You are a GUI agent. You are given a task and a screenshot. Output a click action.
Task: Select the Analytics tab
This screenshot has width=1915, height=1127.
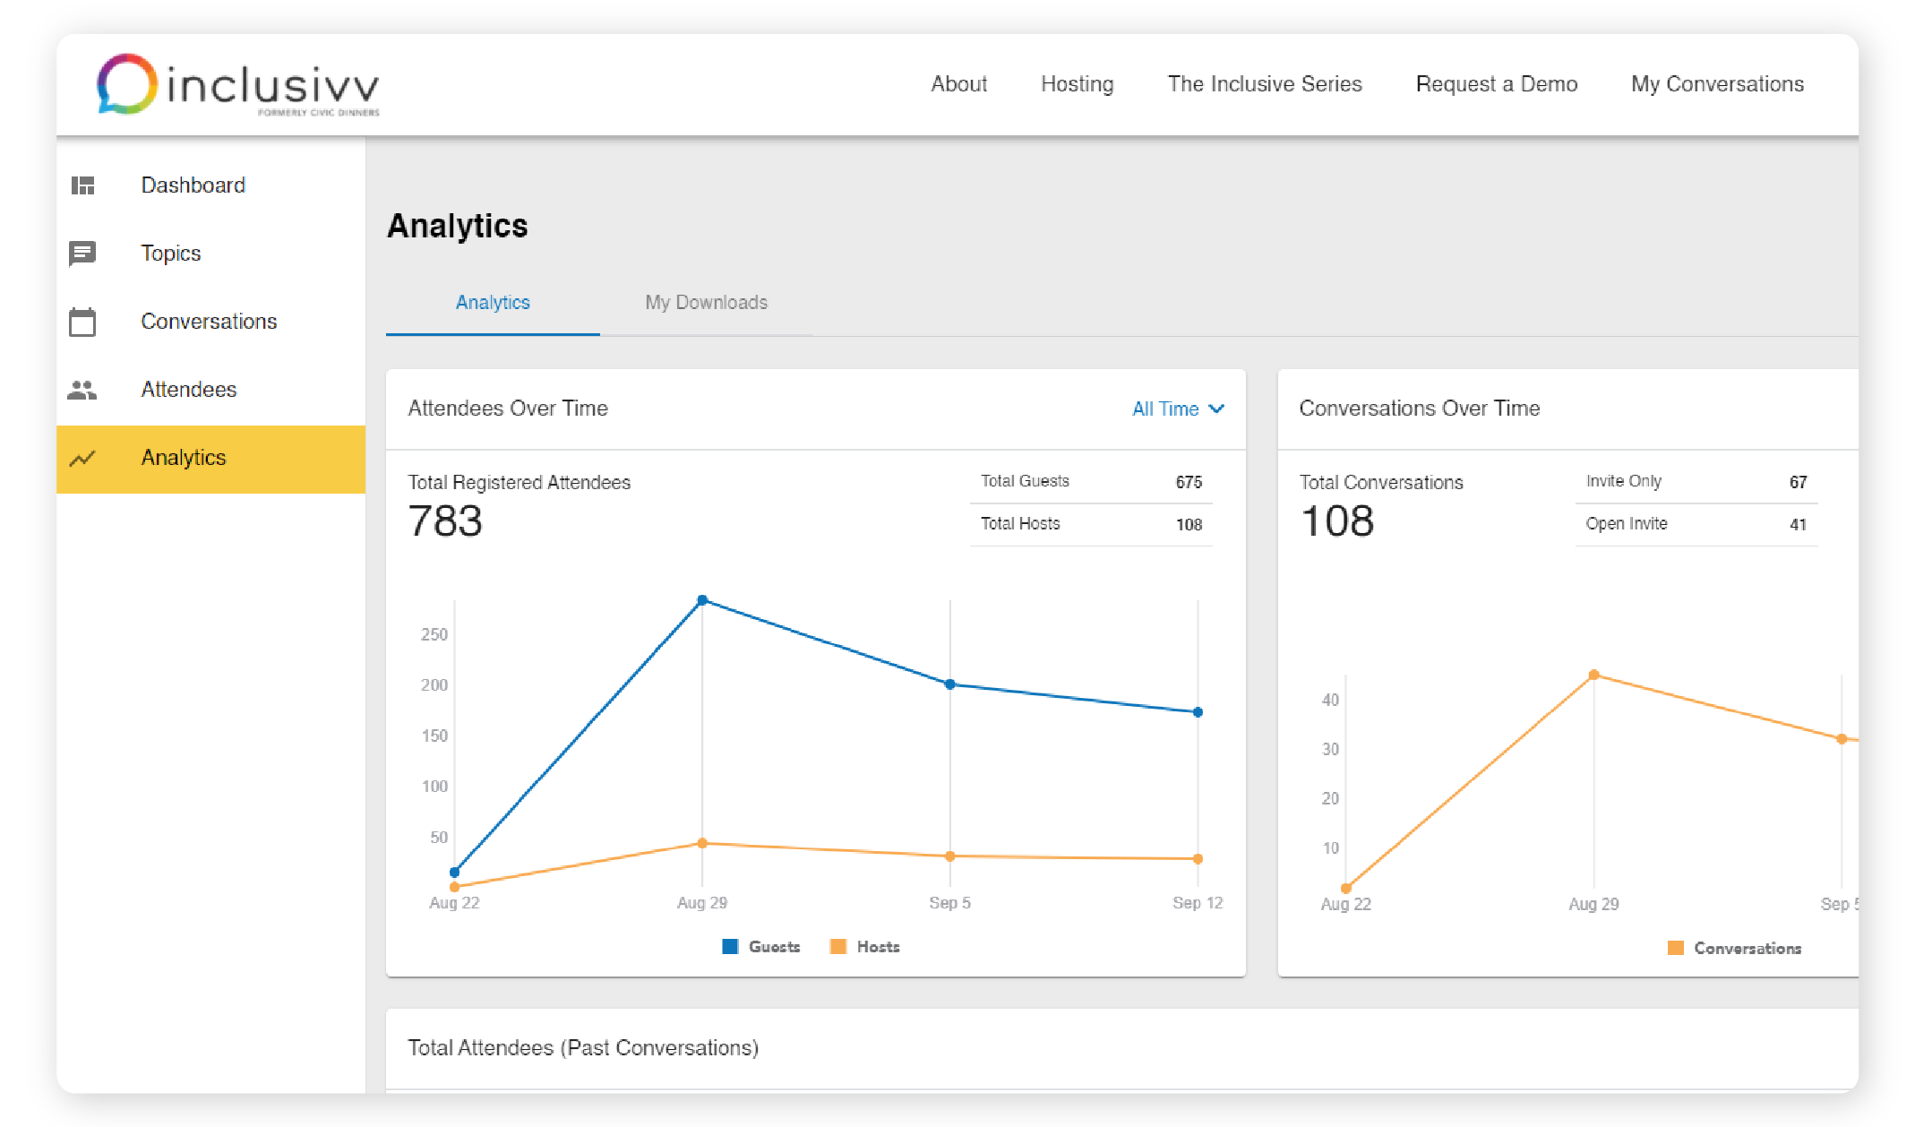tap(493, 303)
